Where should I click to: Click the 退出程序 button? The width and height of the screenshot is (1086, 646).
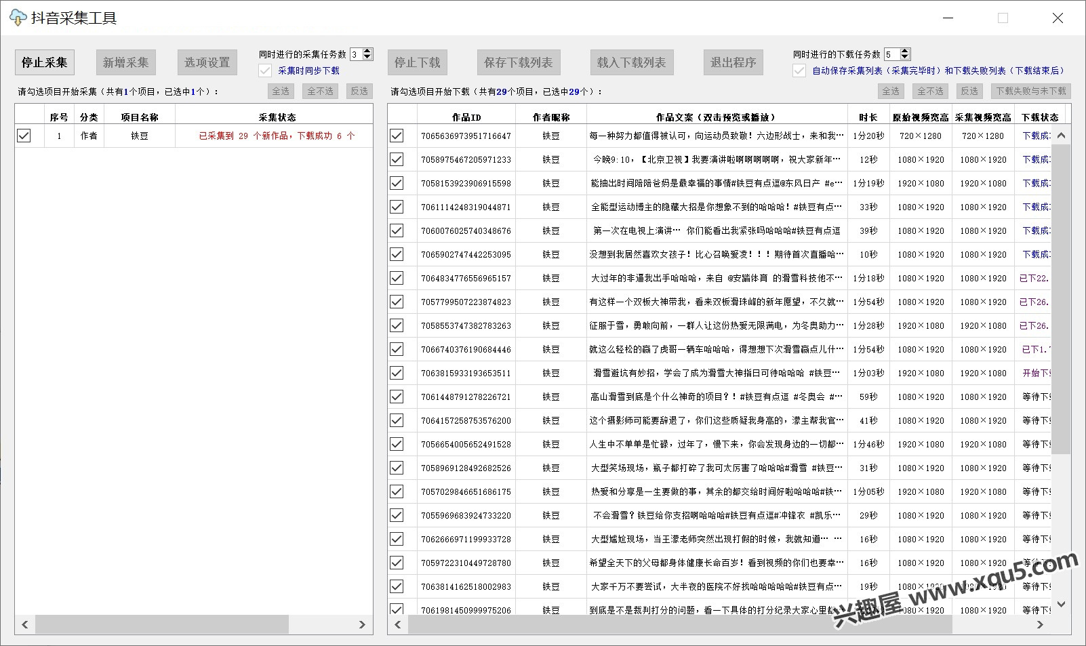pyautogui.click(x=733, y=62)
